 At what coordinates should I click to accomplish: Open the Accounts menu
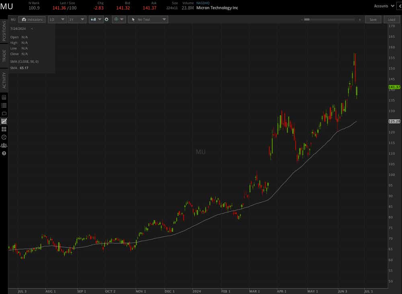383,6
